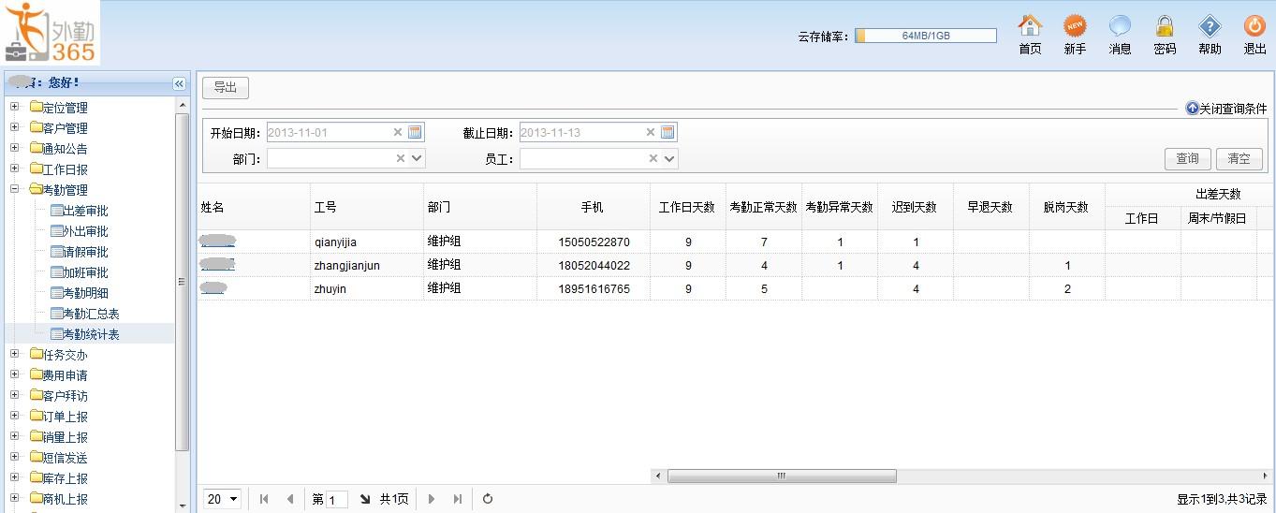This screenshot has width=1276, height=513.
Task: Click the 截止日期 date input
Action: (581, 132)
